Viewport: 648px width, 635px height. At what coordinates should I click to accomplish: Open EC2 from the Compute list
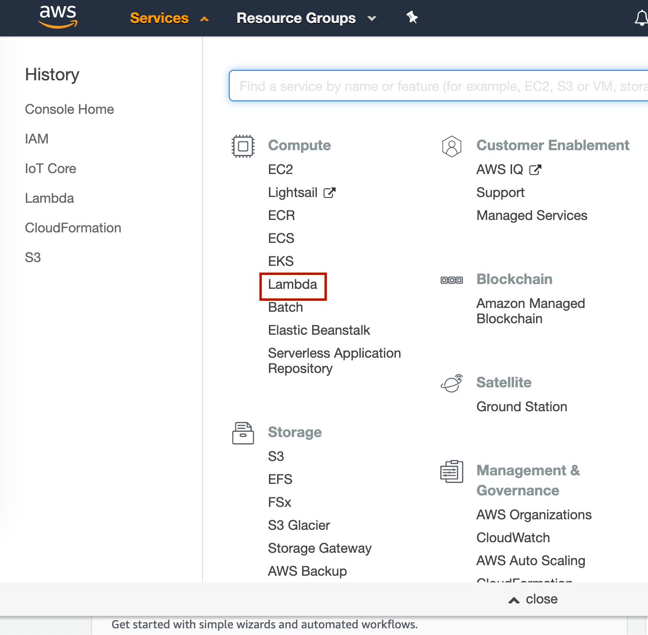pos(280,170)
